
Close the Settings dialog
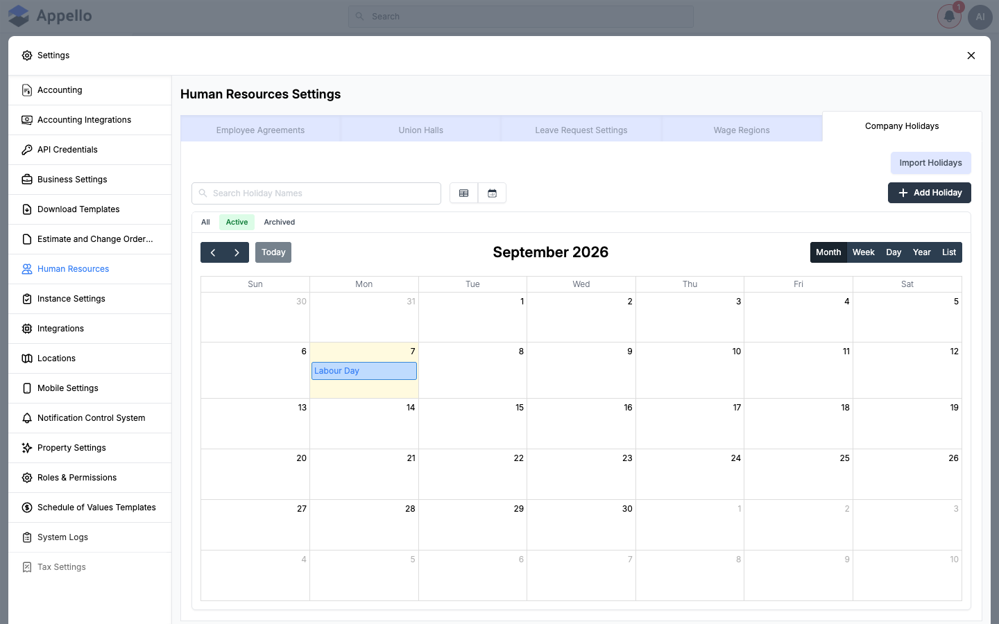971,55
